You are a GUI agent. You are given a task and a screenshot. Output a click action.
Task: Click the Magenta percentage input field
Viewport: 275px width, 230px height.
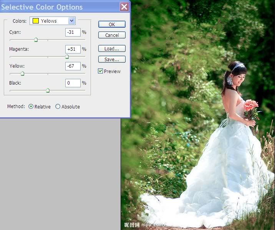pos(73,49)
